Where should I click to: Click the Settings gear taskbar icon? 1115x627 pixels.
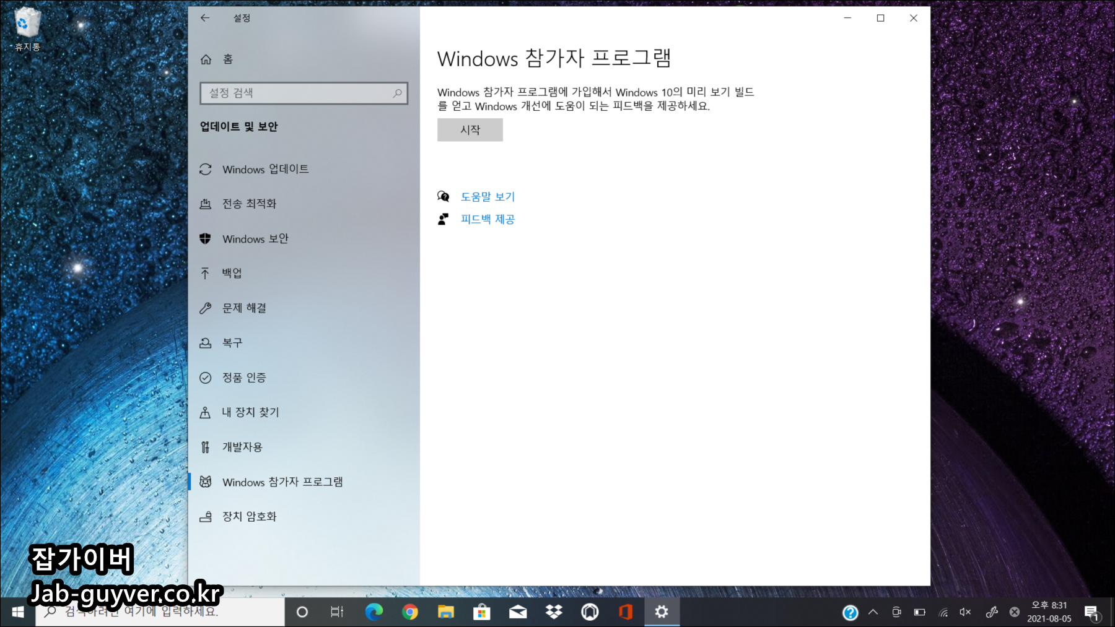(x=662, y=612)
